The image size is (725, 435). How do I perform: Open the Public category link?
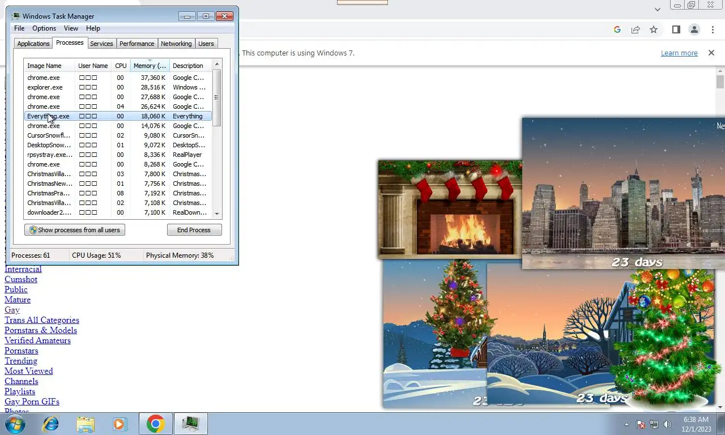16,289
